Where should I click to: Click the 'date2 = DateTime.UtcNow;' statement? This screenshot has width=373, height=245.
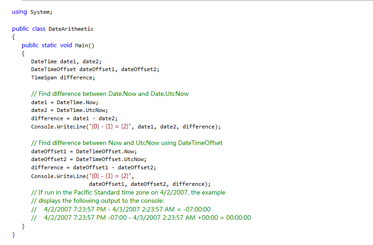[x=69, y=110]
